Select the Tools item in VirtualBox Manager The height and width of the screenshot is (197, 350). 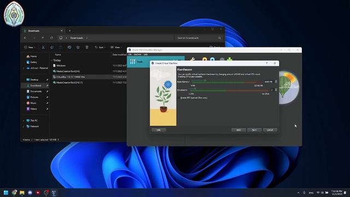pyautogui.click(x=155, y=62)
